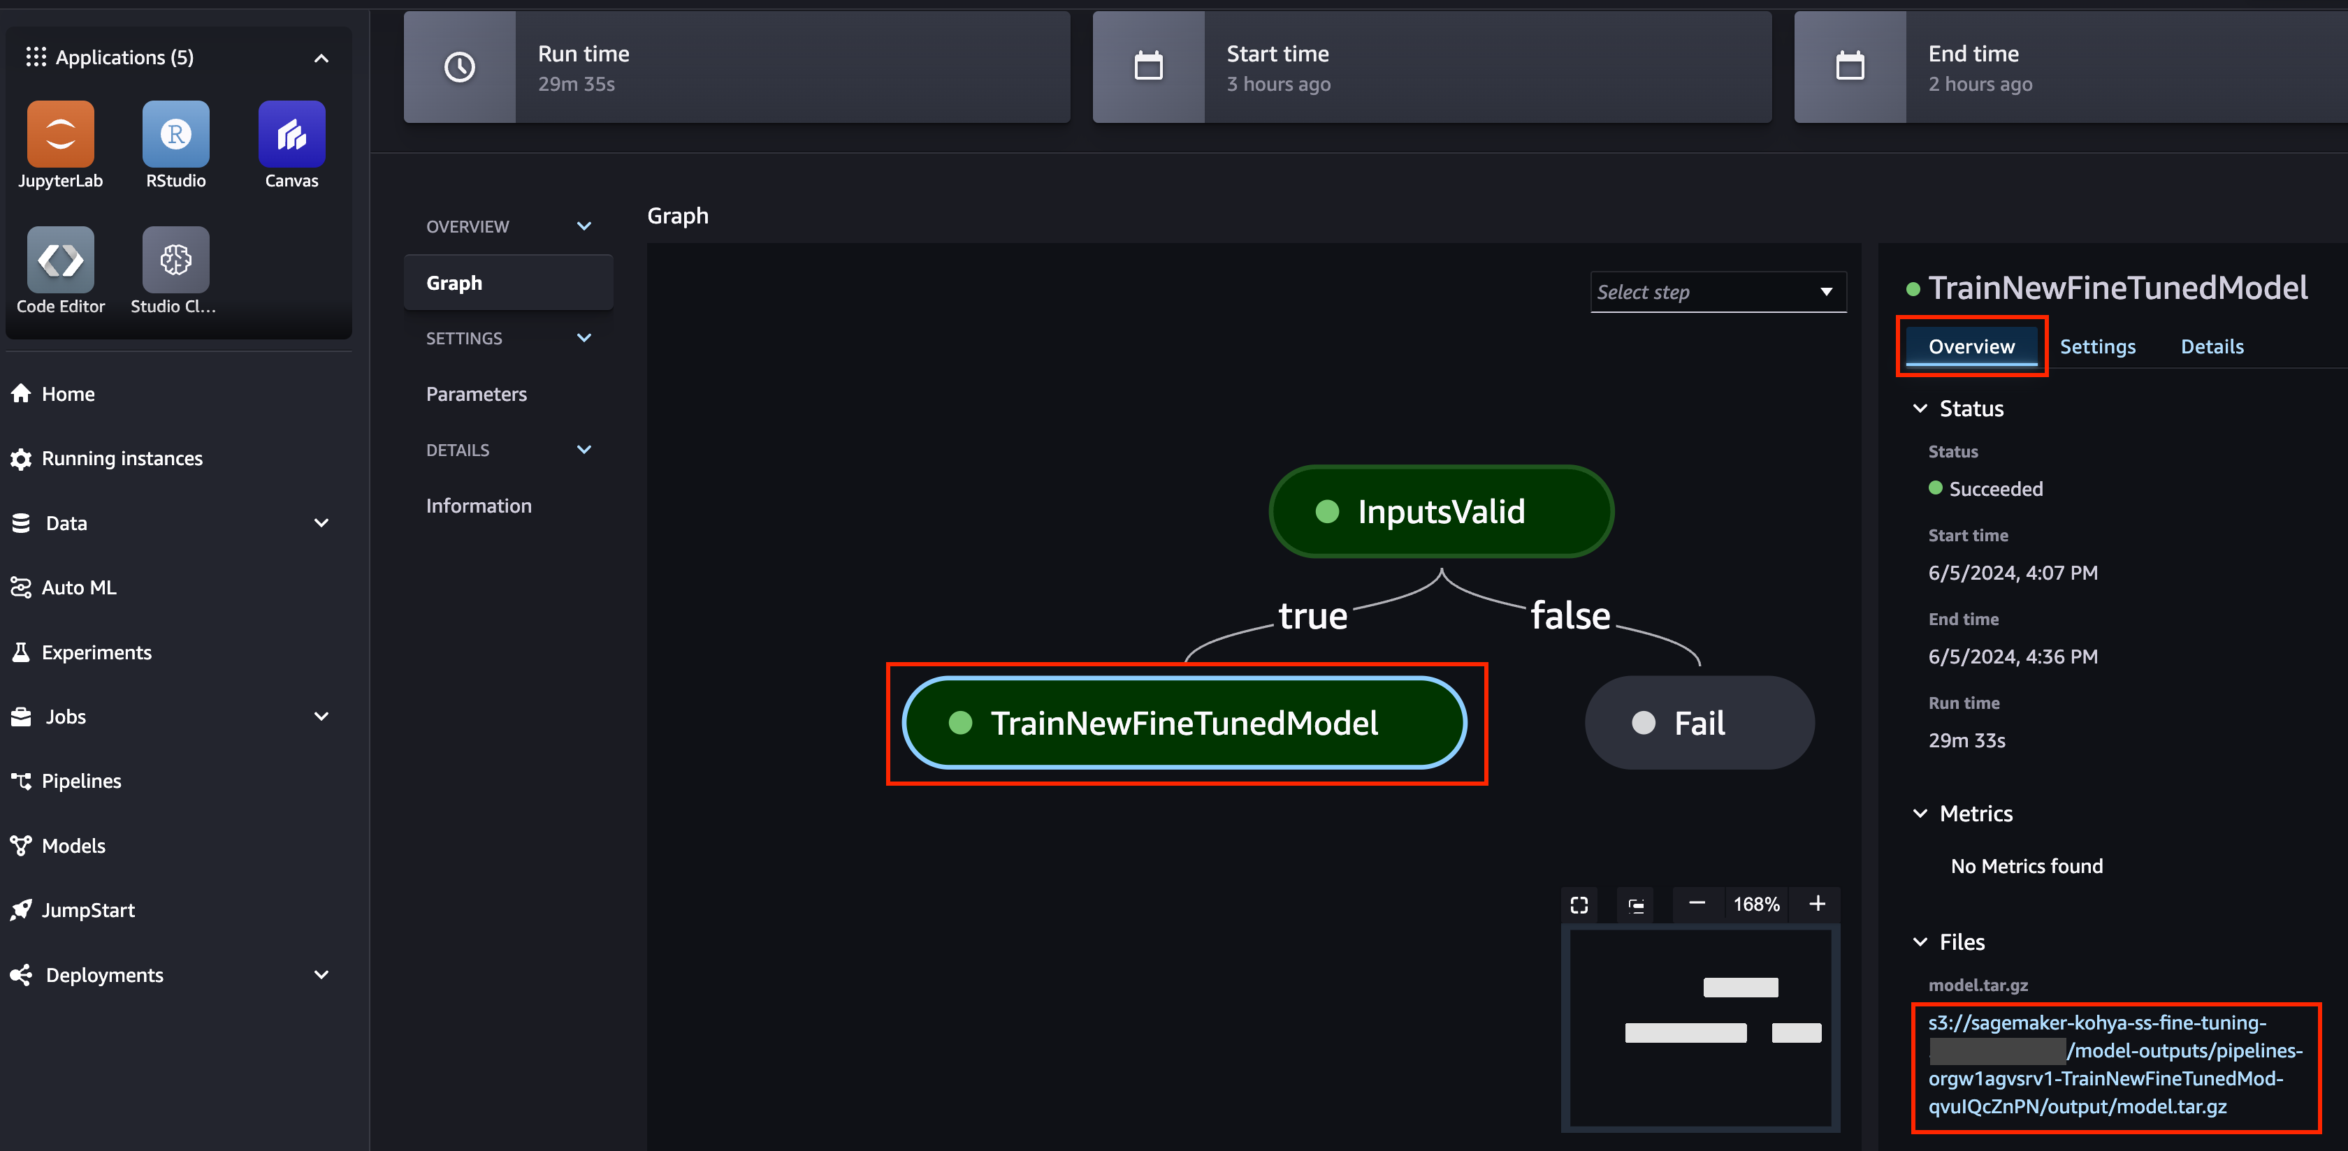Open the Select step dropdown
This screenshot has height=1151, width=2348.
point(1717,292)
